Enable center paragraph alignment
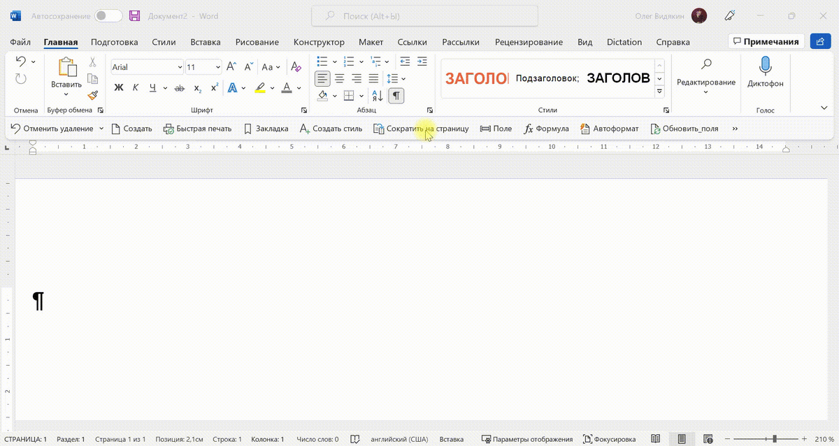Image resolution: width=839 pixels, height=446 pixels. point(339,79)
